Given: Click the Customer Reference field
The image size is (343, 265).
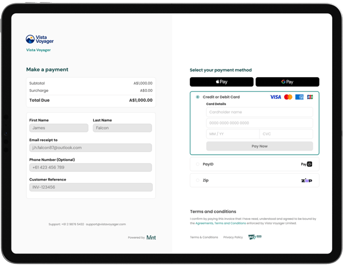Looking at the screenshot, I should click(91, 187).
